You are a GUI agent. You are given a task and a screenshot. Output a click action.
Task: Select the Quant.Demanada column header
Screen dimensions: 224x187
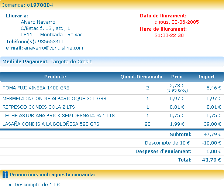[x=141, y=77]
